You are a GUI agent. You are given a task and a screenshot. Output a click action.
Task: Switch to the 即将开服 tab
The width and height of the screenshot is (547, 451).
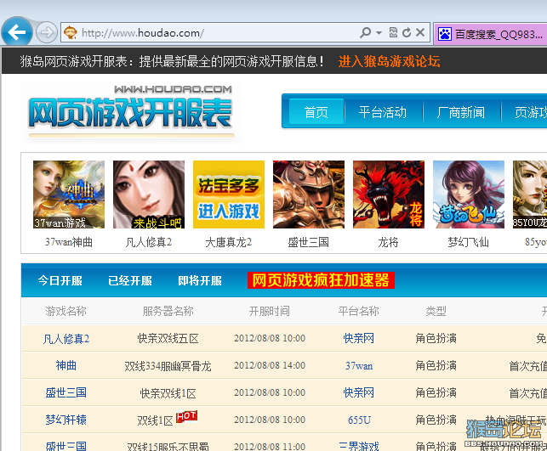point(200,280)
